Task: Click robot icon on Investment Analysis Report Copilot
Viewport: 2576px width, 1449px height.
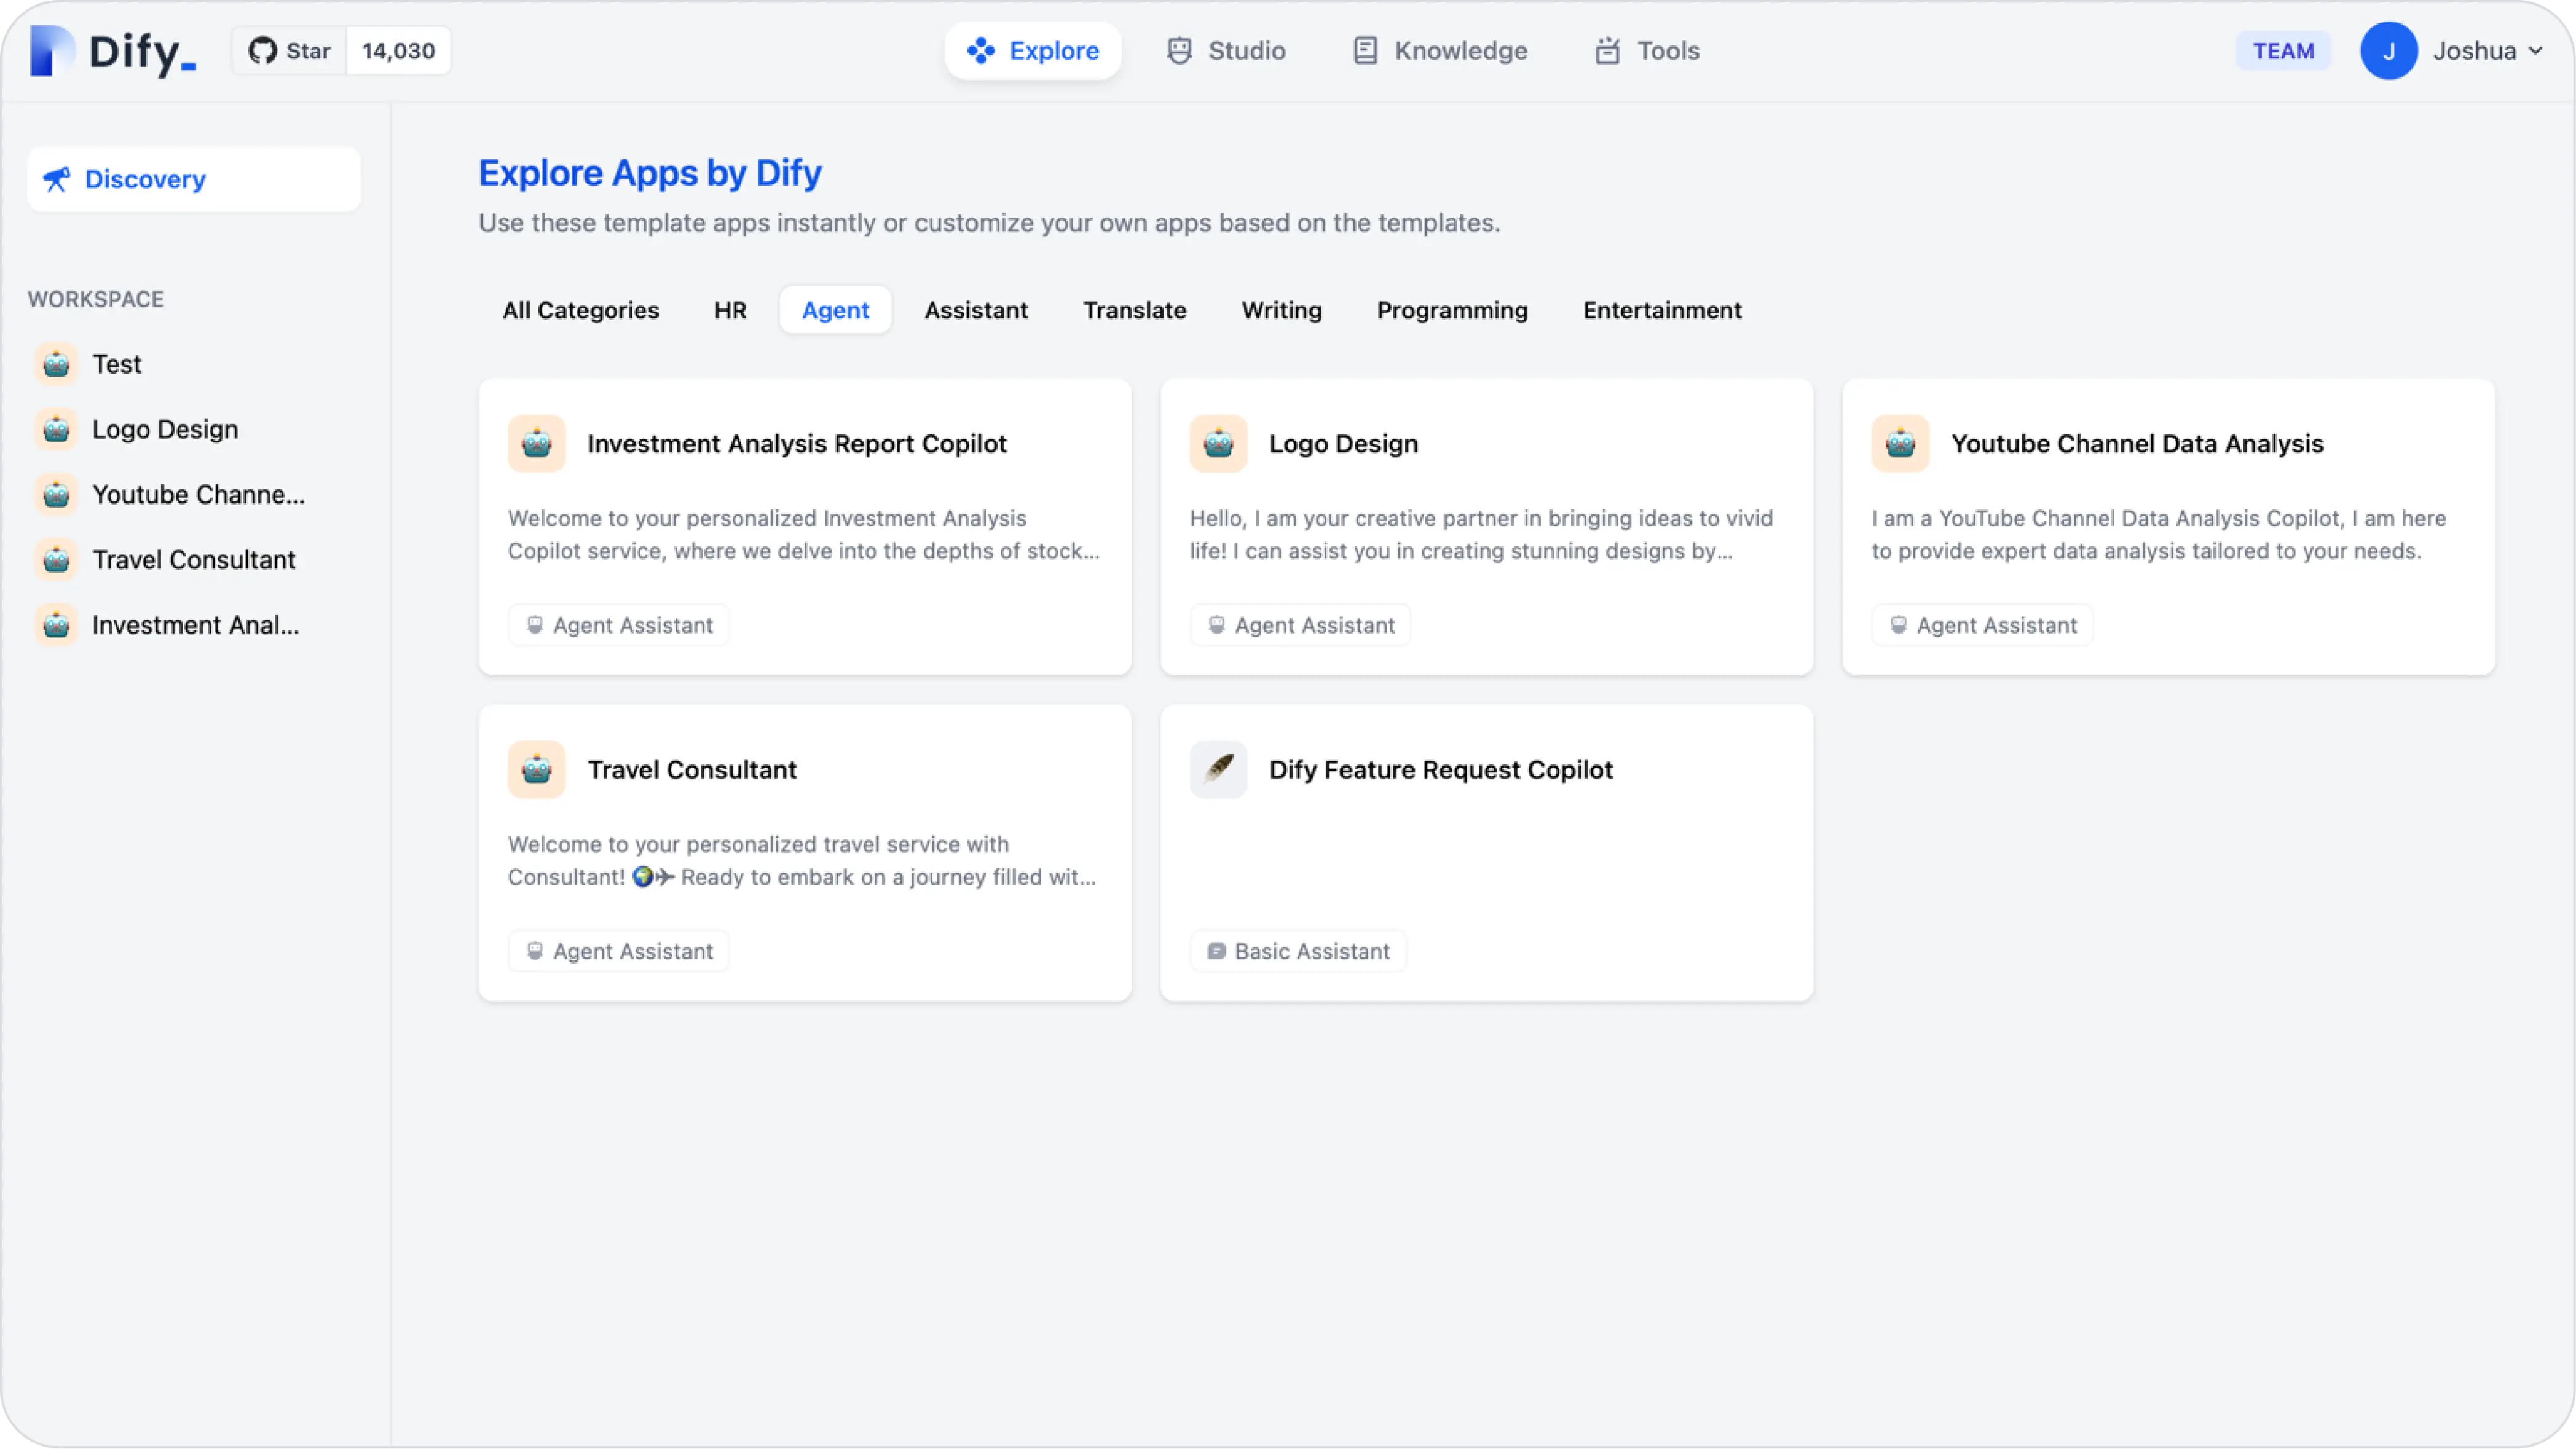Action: coord(536,443)
